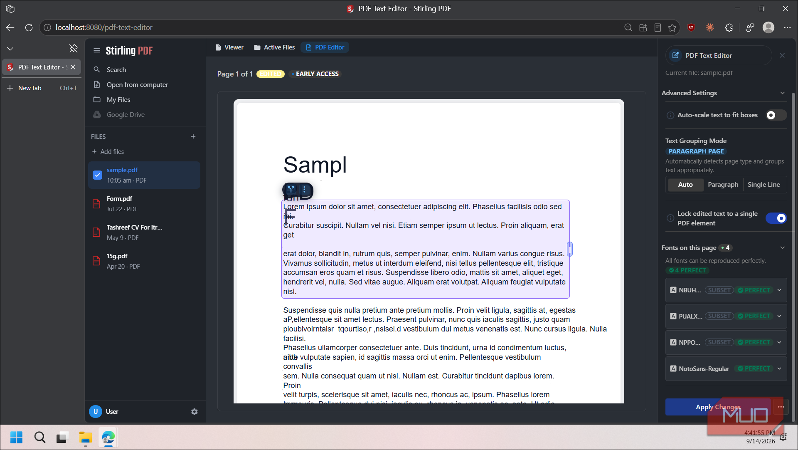
Task: Open browser extensions puzzle icon
Action: [x=729, y=27]
